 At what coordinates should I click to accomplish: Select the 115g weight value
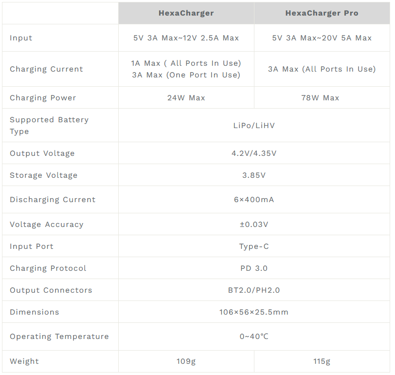pyautogui.click(x=322, y=361)
